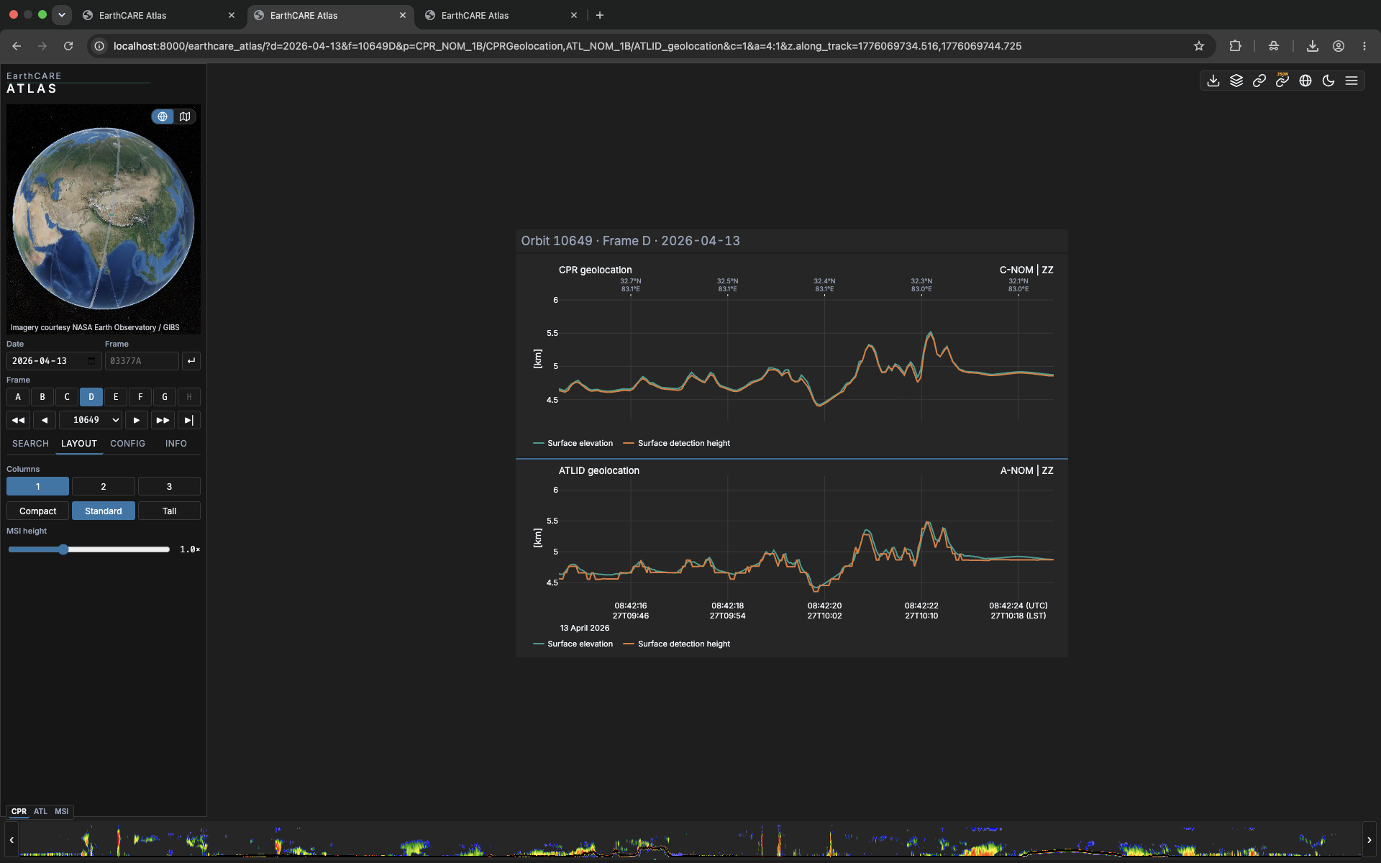1381x863 pixels.
Task: Select frame A
Action: [18, 397]
